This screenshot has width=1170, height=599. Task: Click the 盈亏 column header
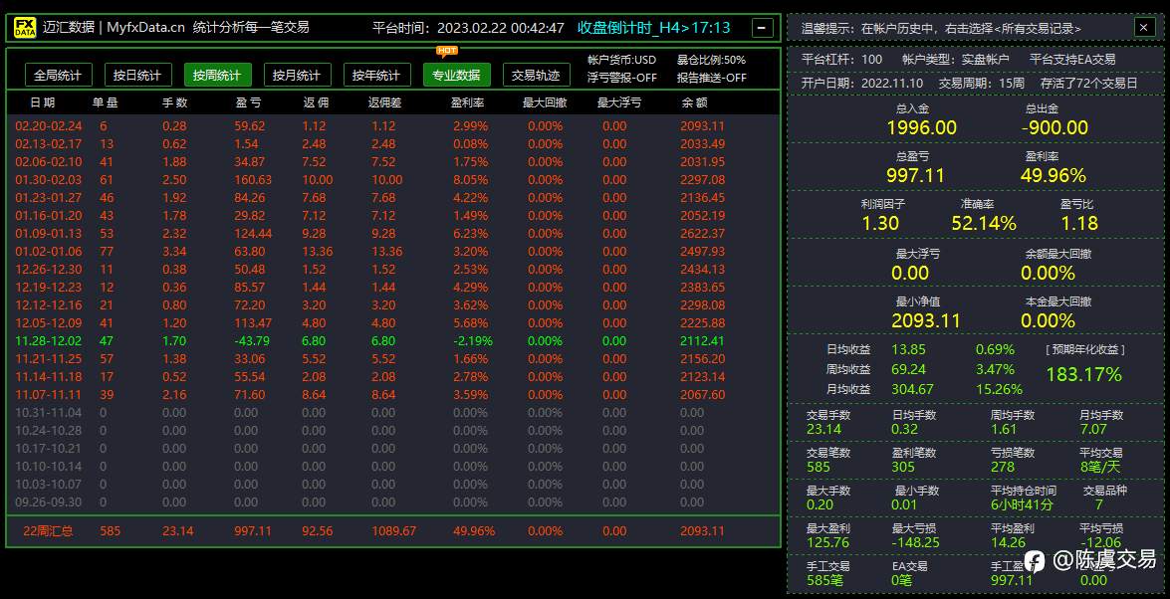pos(247,102)
